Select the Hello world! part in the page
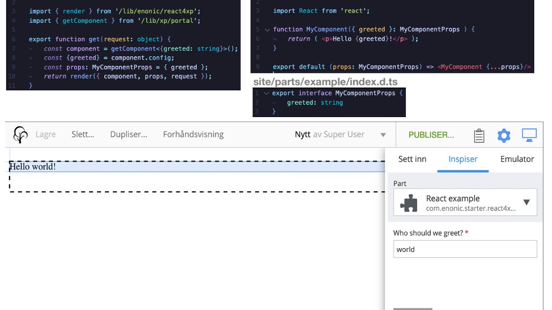The width and height of the screenshot is (552, 310). 197,167
